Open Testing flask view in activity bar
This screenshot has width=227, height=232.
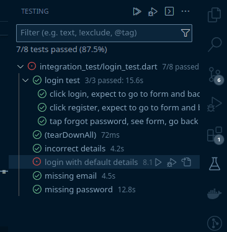point(215,164)
